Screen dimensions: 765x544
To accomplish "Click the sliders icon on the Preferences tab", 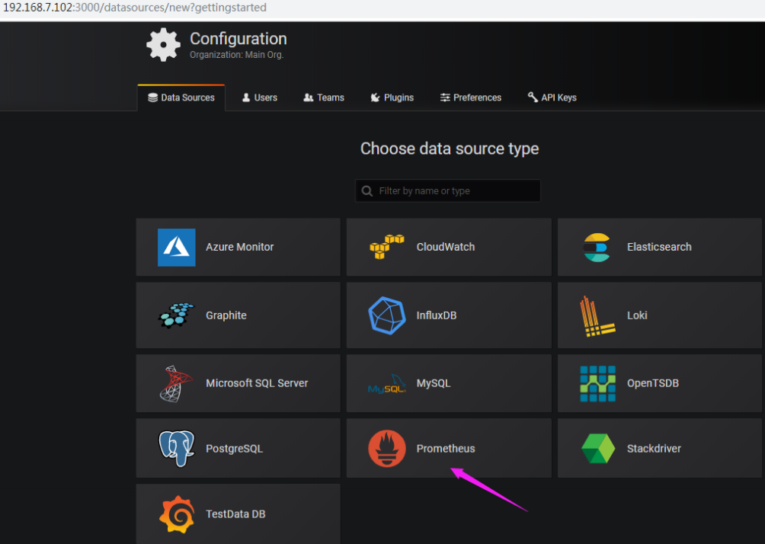I will point(445,98).
